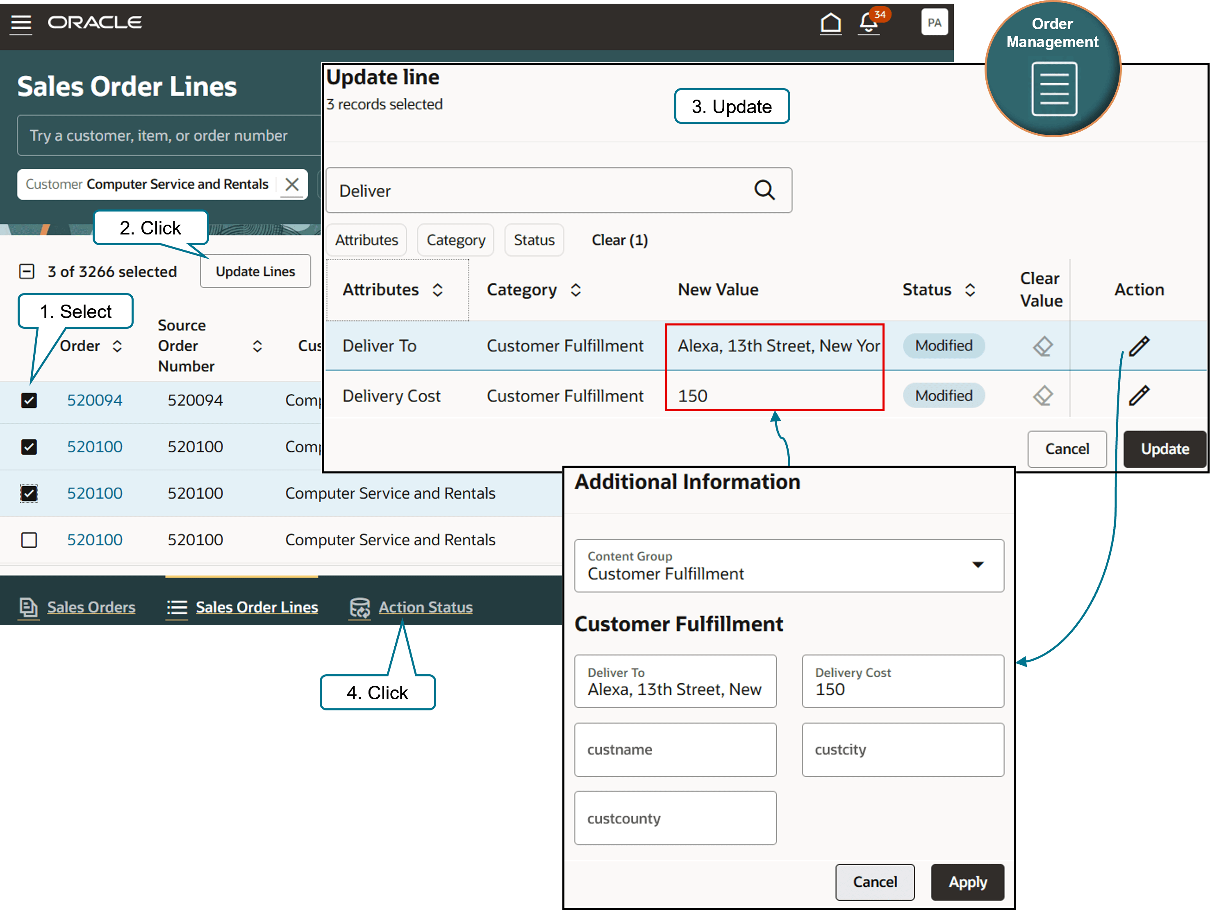Click the Sales Orders document icon
Screen dimensions: 1210x910
28,607
